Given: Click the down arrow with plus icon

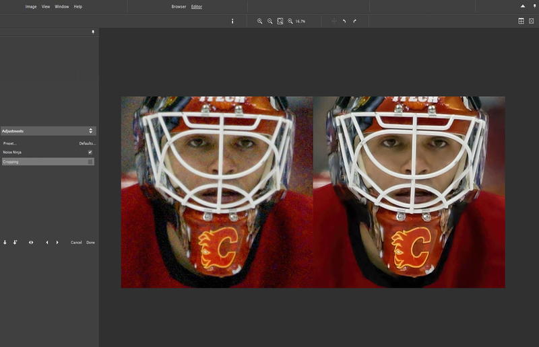Looking at the screenshot, I should [x=15, y=242].
